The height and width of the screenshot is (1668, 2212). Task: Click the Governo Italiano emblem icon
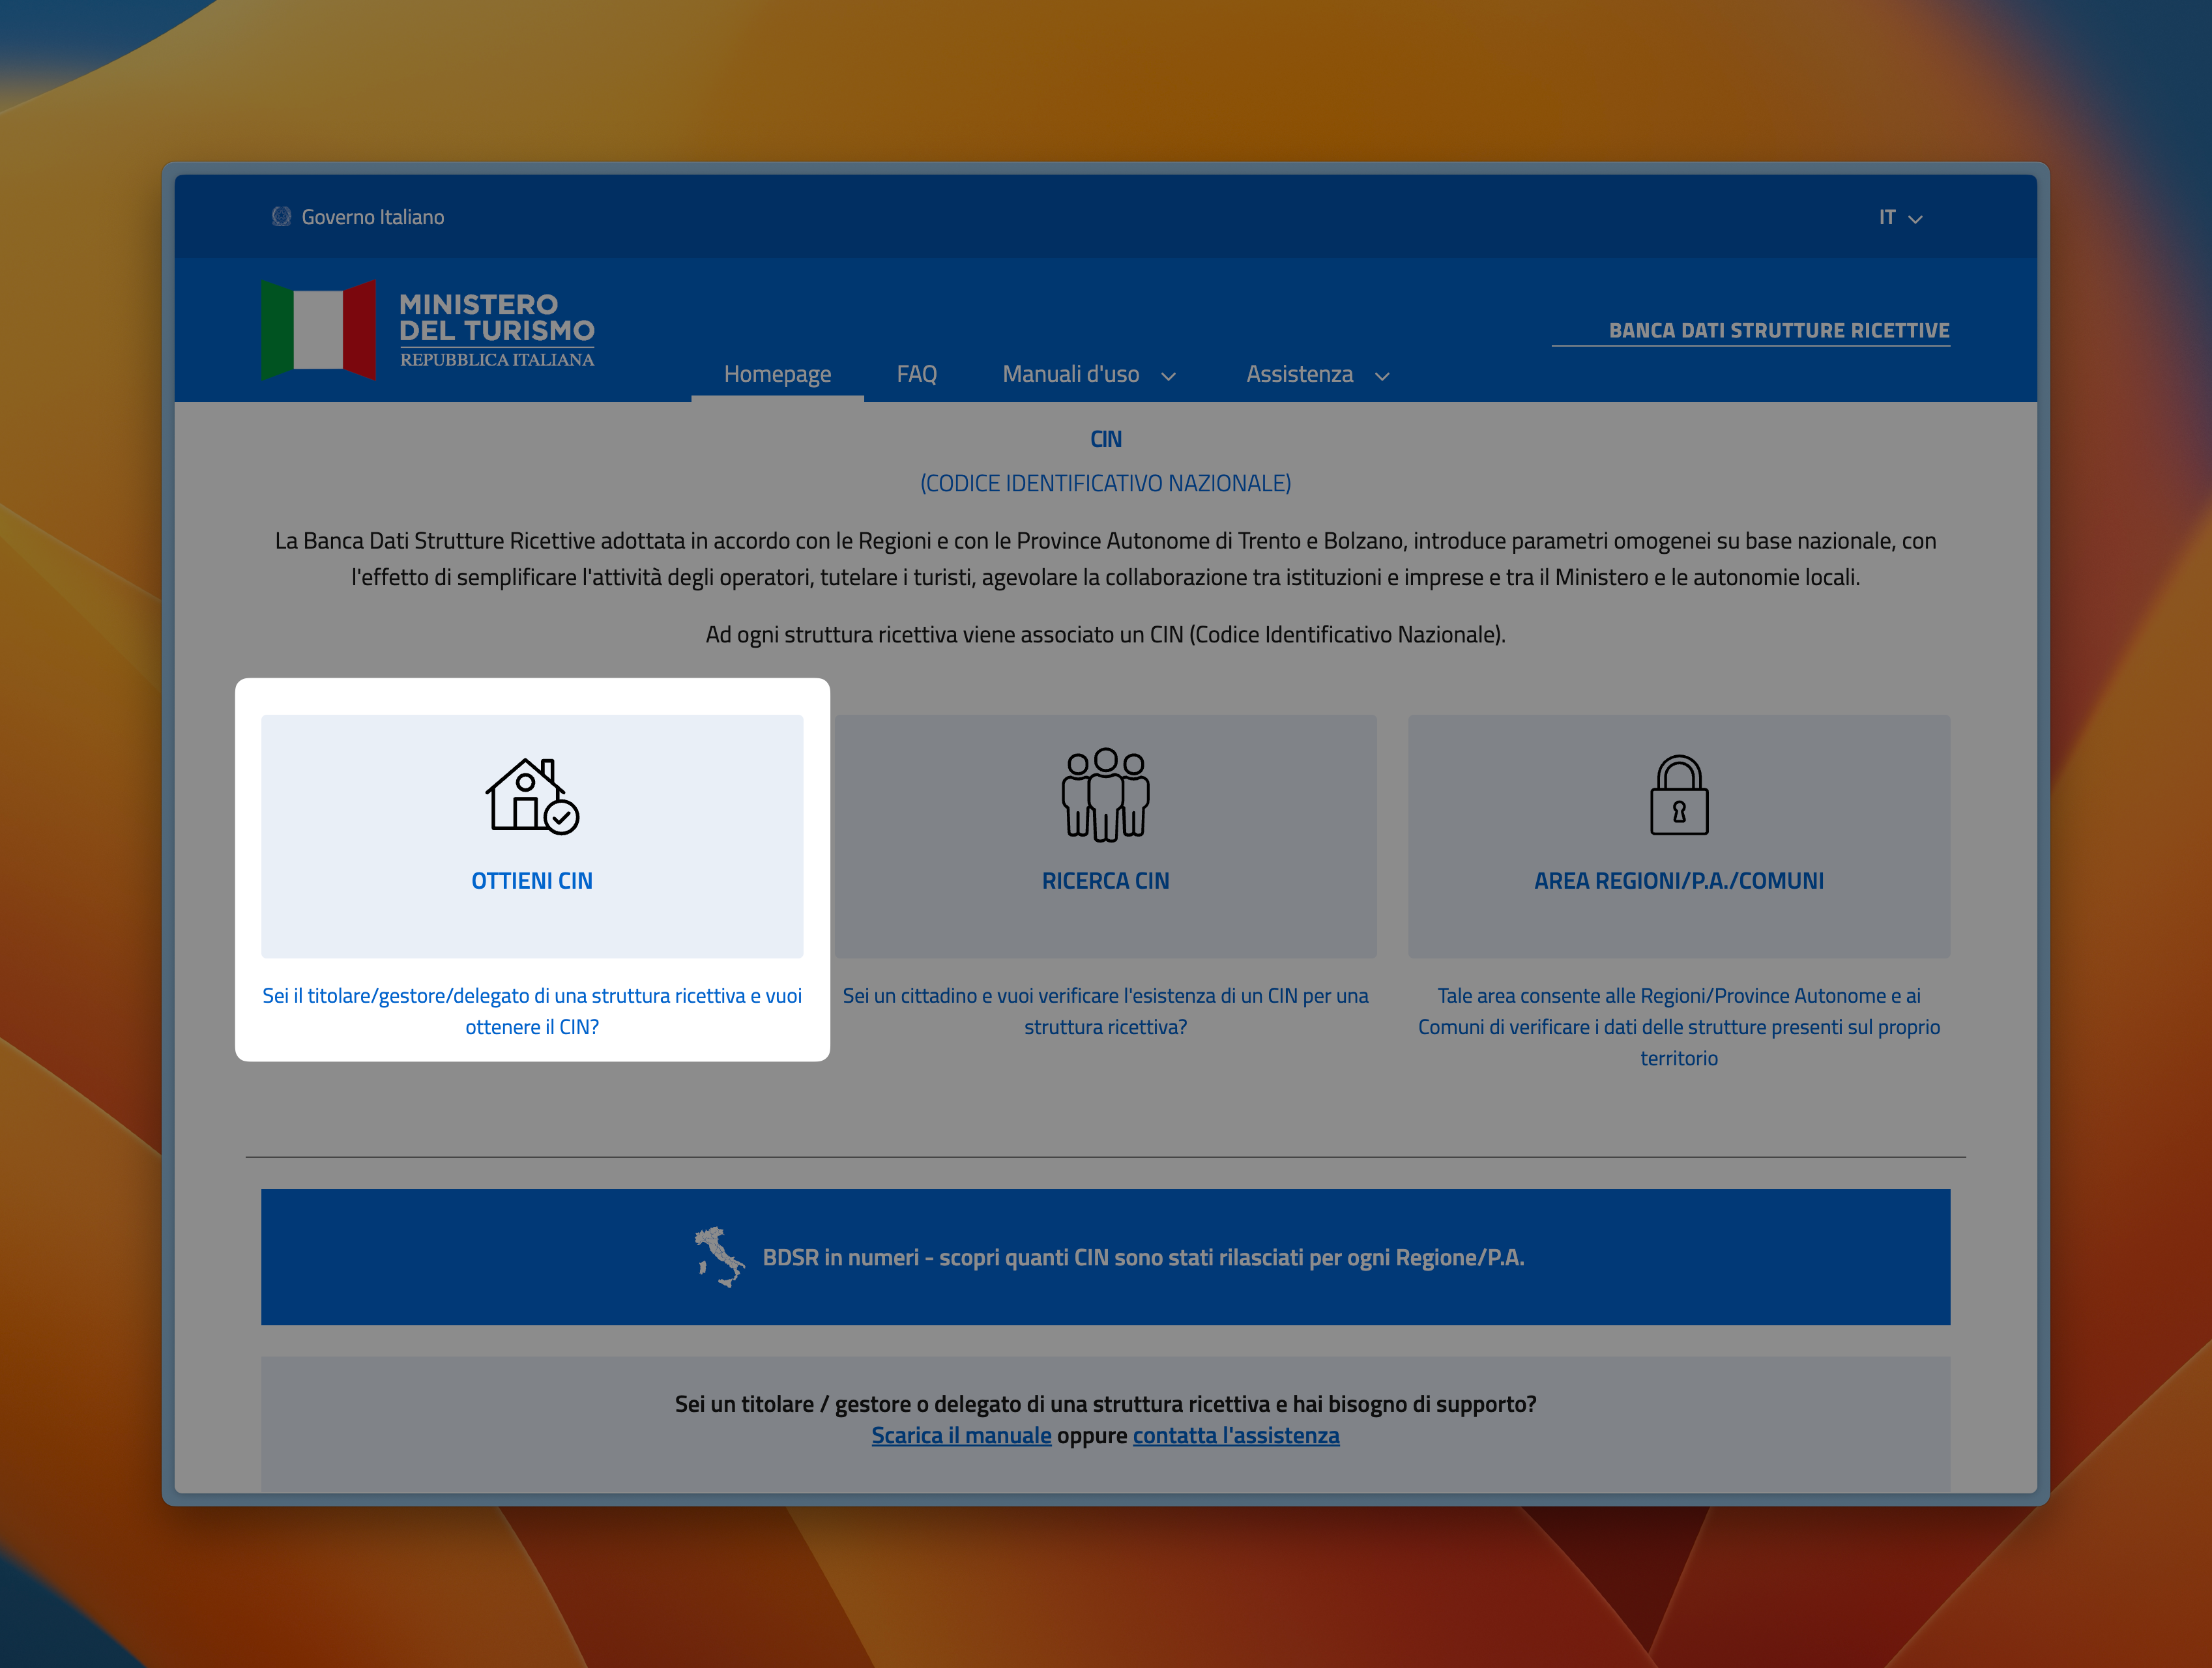click(281, 217)
